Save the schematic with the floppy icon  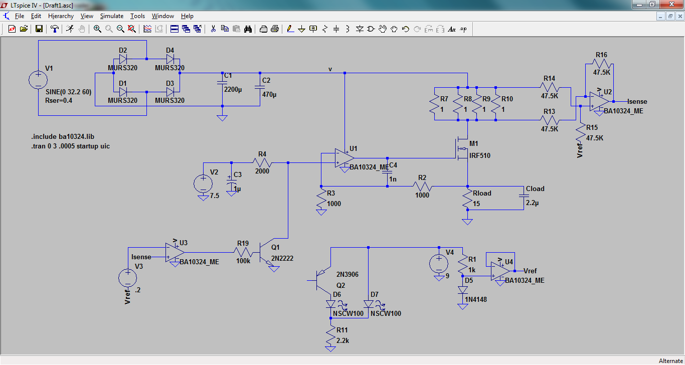(39, 29)
